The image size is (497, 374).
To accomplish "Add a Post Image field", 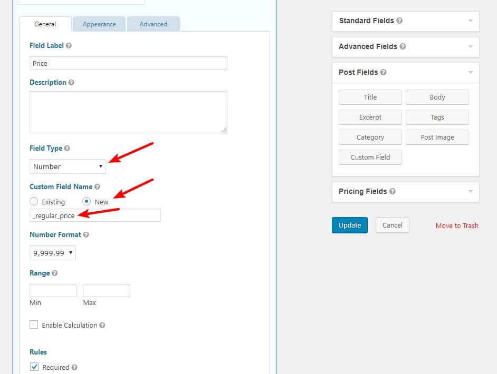I will point(437,137).
